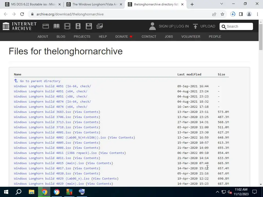Open File Explorer from taskbar

click(x=31, y=192)
